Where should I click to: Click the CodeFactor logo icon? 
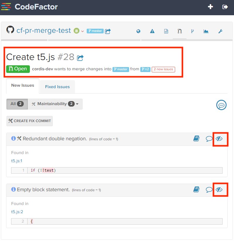tap(6, 7)
